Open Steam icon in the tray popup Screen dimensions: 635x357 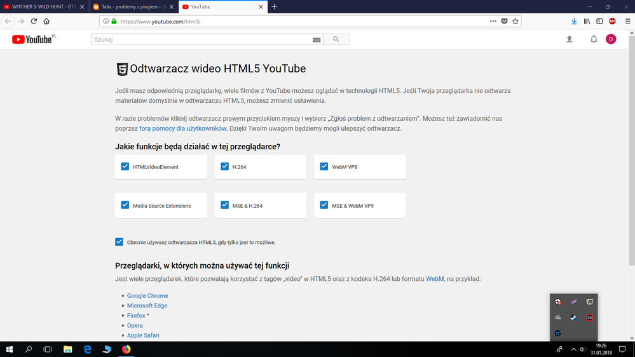(x=574, y=318)
